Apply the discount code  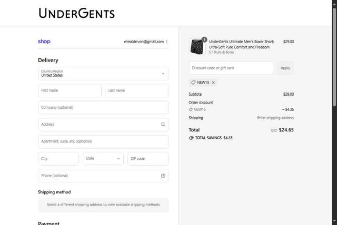tap(285, 68)
